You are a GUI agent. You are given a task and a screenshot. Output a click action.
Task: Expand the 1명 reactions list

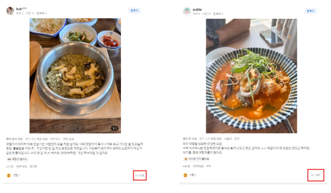[x=193, y=175]
